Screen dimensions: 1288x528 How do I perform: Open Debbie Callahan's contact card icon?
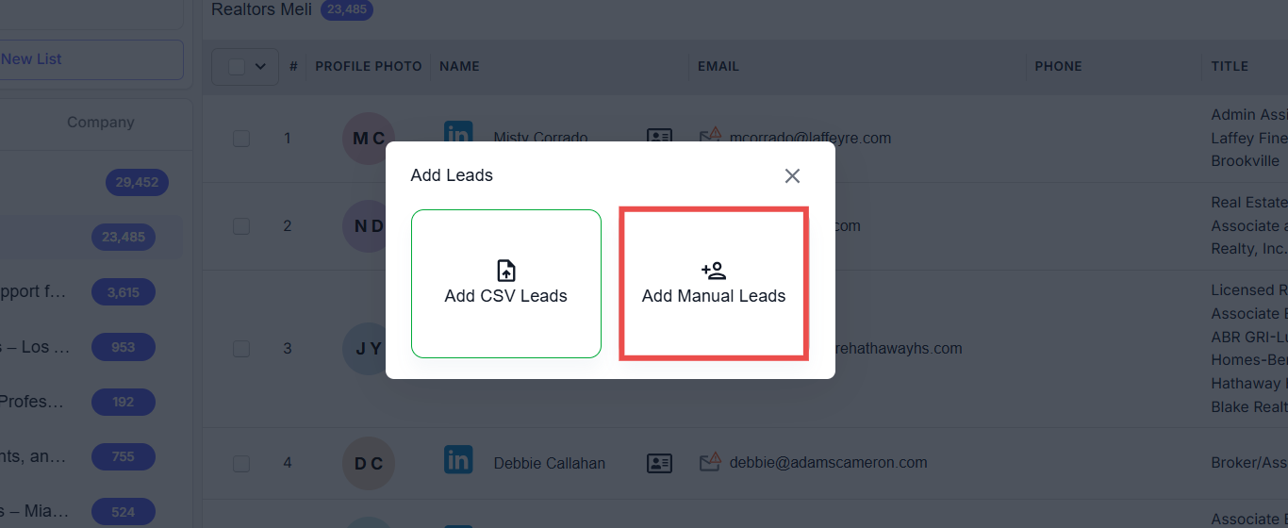[x=659, y=463]
